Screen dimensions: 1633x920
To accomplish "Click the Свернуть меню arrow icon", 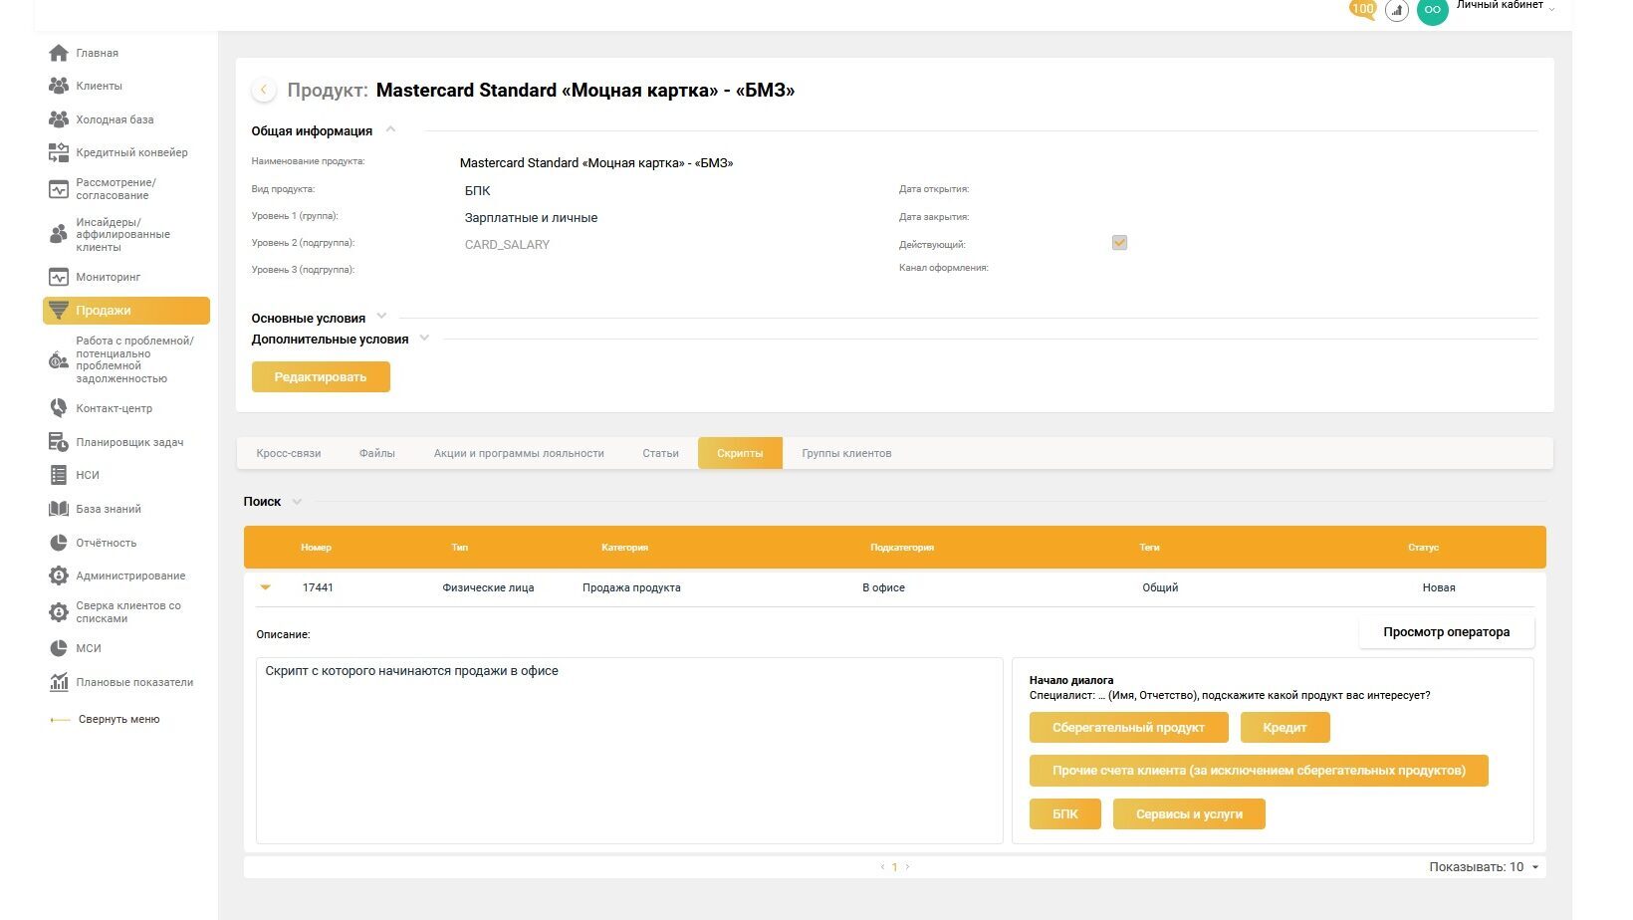I will [x=60, y=720].
